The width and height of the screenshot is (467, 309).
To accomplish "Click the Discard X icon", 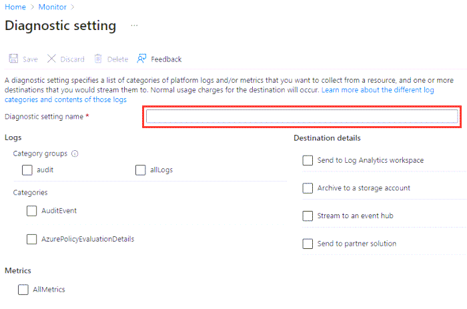I will click(52, 59).
